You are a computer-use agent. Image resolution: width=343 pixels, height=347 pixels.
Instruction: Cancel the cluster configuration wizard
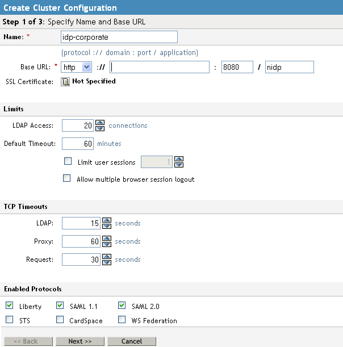[132, 341]
